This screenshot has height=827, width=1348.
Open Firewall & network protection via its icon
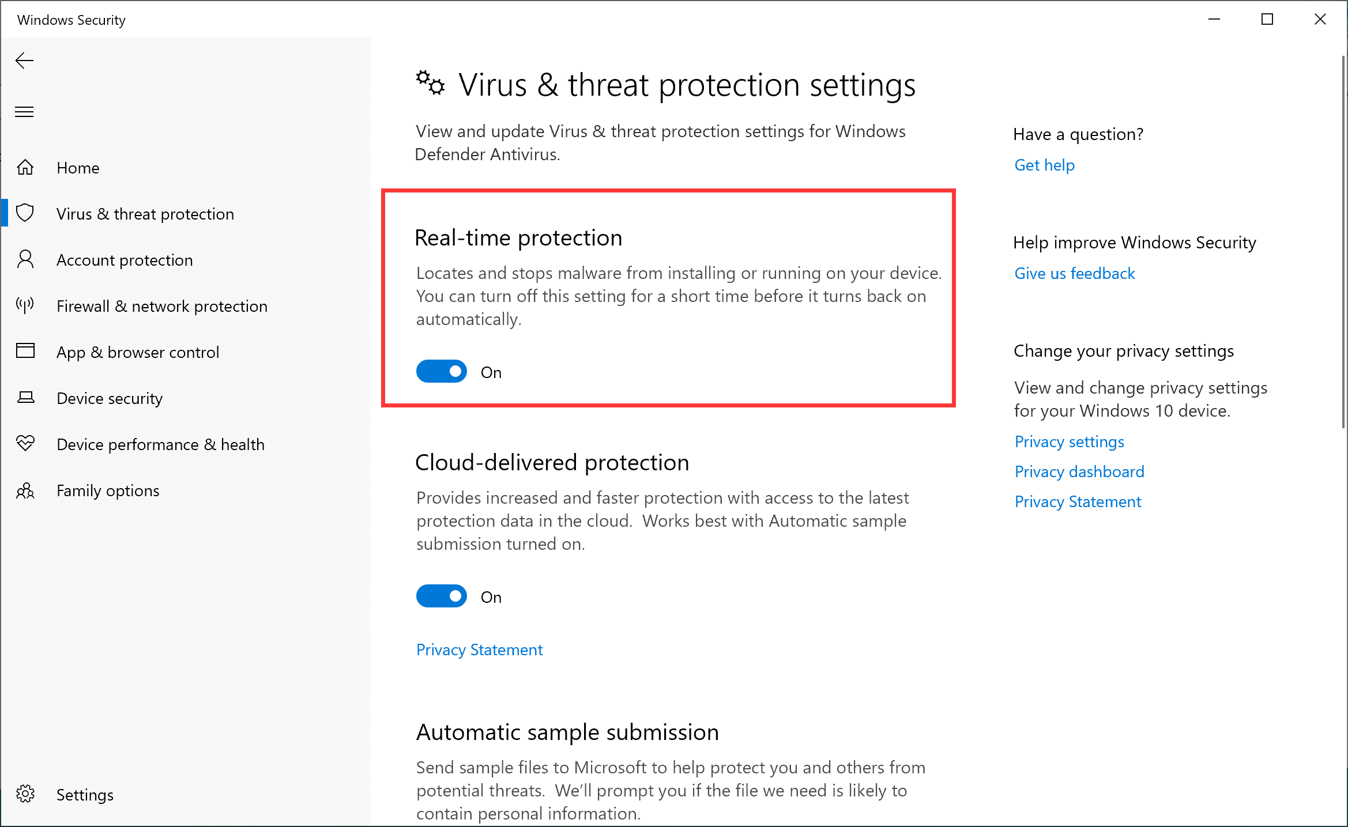[25, 305]
